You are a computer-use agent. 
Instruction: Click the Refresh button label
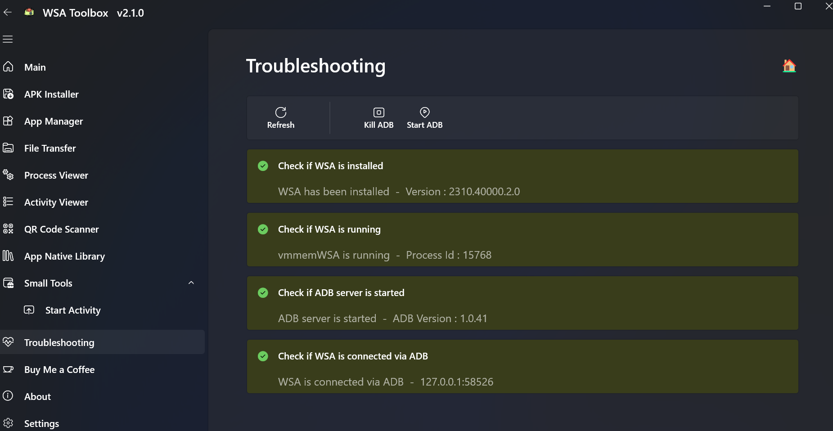[281, 125]
